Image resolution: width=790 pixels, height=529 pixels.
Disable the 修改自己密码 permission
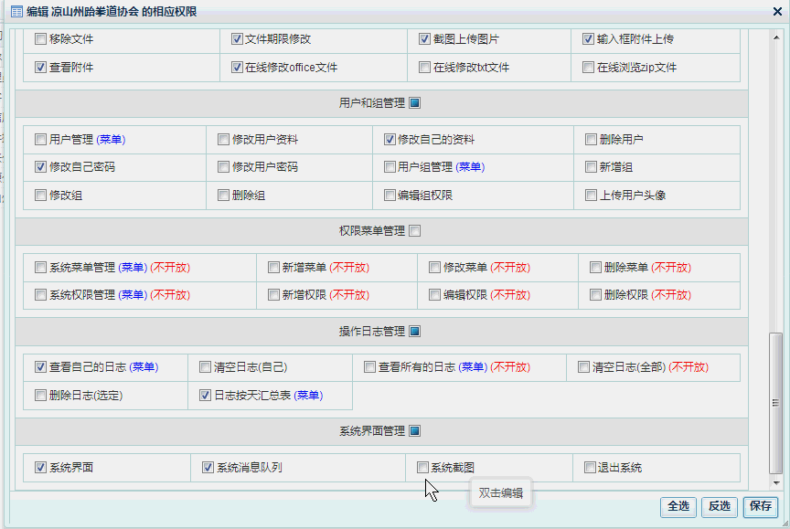pyautogui.click(x=40, y=166)
